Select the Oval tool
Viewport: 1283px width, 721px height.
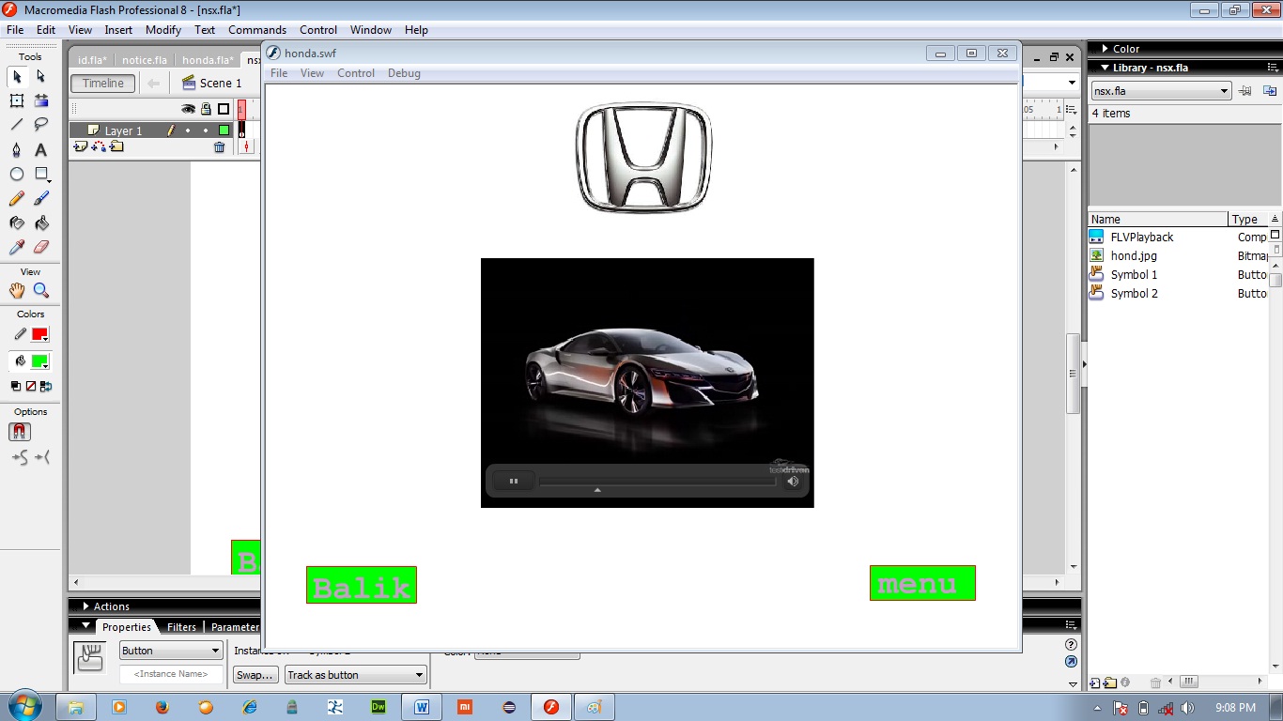pos(17,175)
